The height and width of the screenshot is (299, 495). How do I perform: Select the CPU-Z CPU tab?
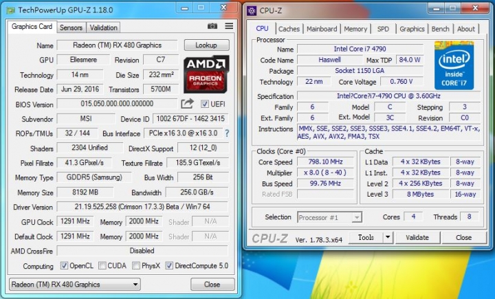262,28
